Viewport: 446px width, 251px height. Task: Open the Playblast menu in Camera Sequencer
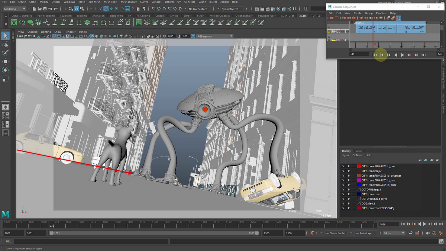coord(381,13)
